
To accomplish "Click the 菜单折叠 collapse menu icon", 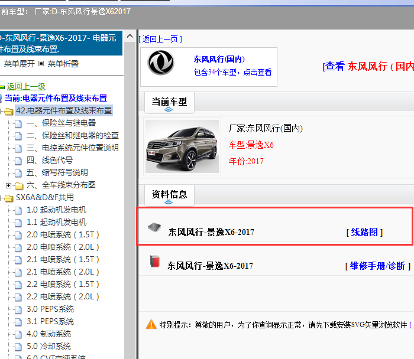I will pyautogui.click(x=41, y=64).
